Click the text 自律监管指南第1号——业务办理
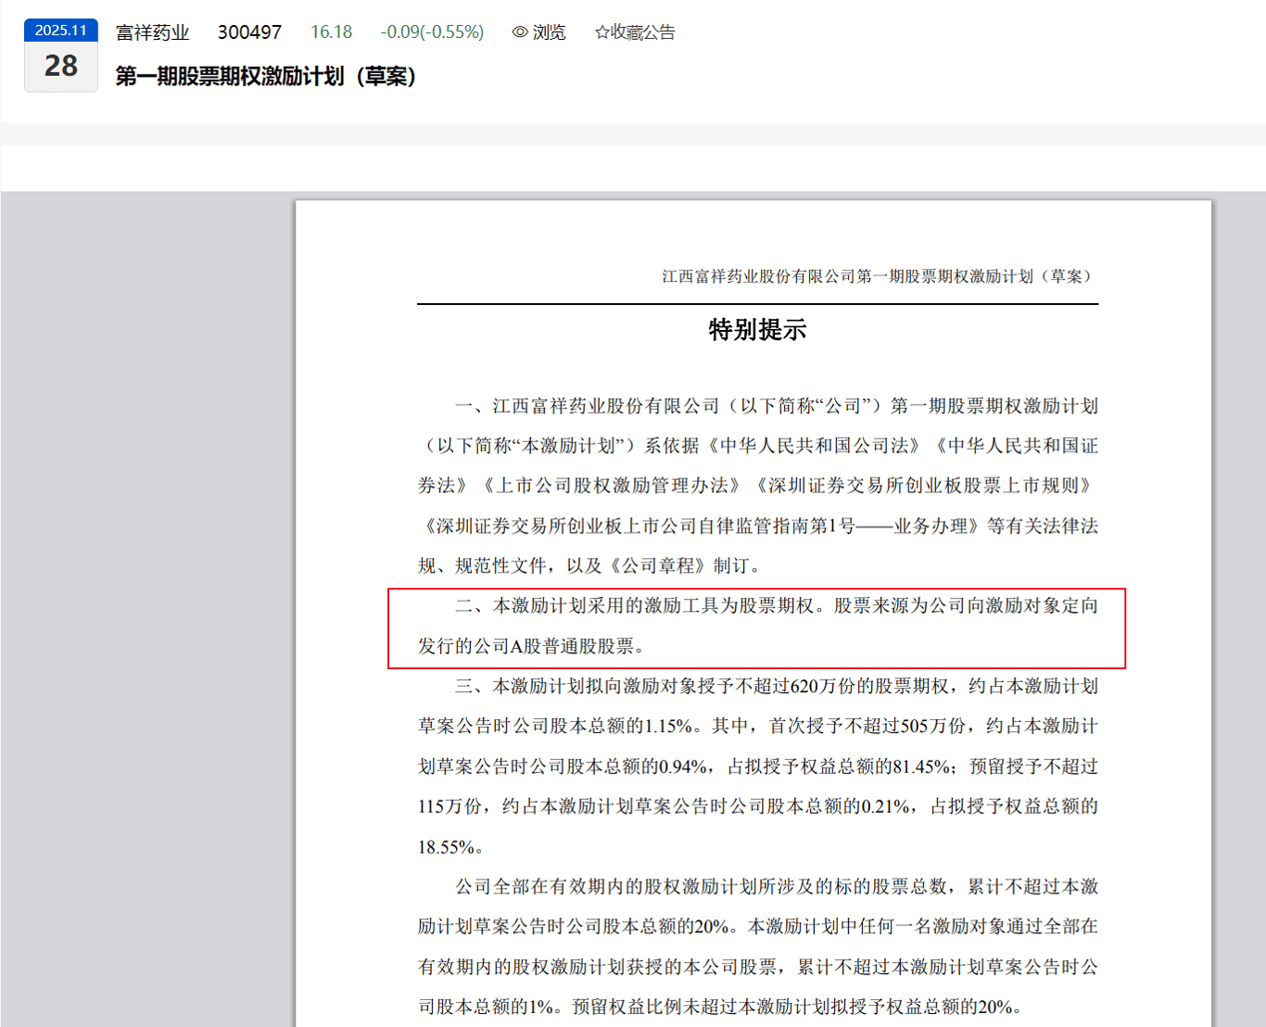1266x1027 pixels. coord(833,526)
